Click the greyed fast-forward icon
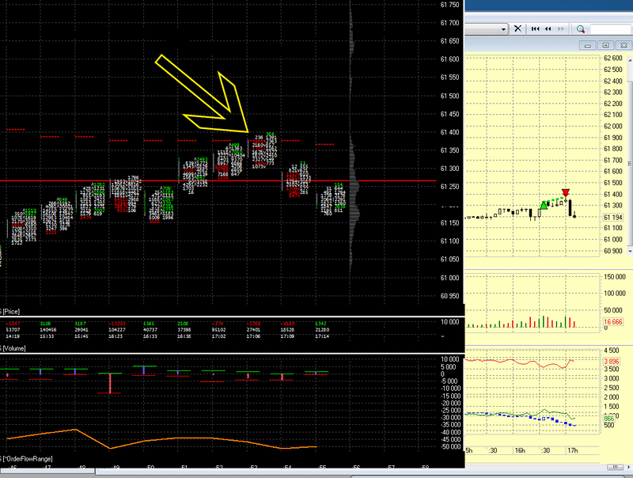The height and width of the screenshot is (478, 633). [561, 28]
